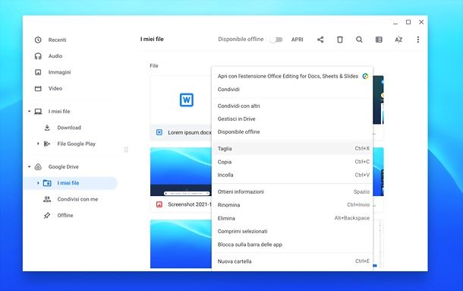
Task: Click the red image icon beside Screenshot 2021
Action: coord(159,204)
